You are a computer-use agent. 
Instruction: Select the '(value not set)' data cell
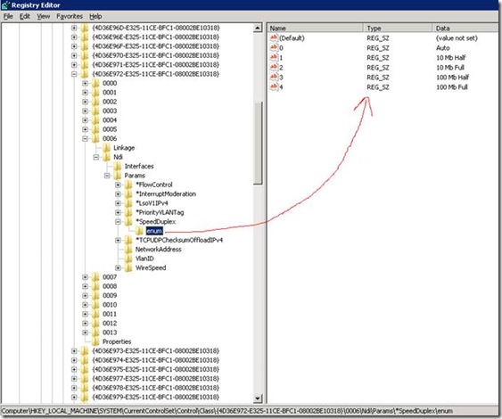pyautogui.click(x=457, y=38)
